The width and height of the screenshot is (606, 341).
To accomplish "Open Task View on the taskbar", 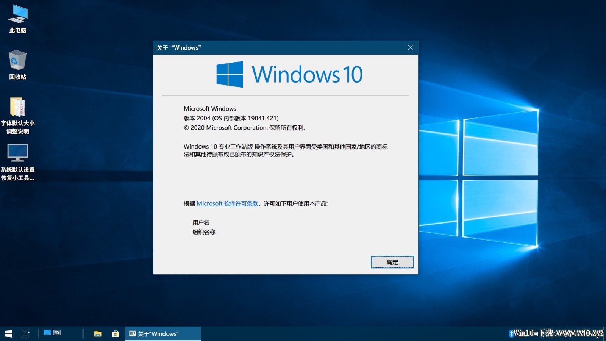I will pos(25,333).
